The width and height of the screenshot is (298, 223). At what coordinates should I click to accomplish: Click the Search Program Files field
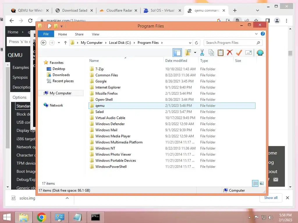[233, 43]
